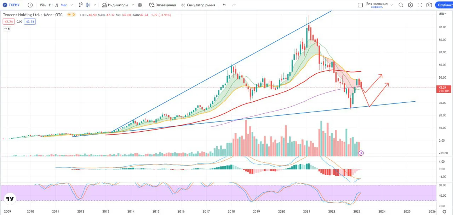Click the orange D data-delay badge

[74, 15]
